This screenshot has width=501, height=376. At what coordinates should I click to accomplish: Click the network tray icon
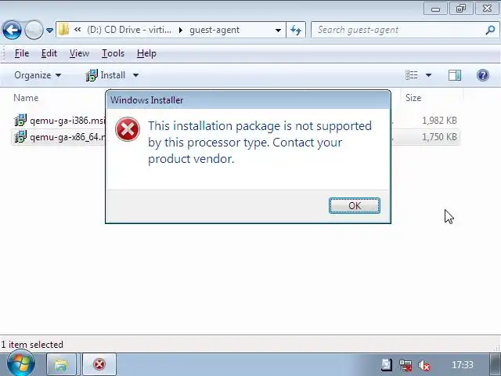pos(405,365)
